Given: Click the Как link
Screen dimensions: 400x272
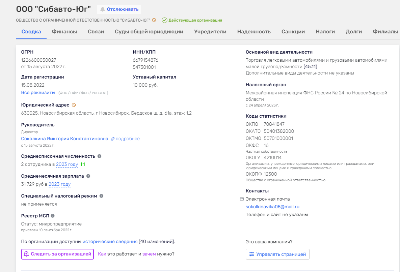Looking at the screenshot, I should (102, 254).
